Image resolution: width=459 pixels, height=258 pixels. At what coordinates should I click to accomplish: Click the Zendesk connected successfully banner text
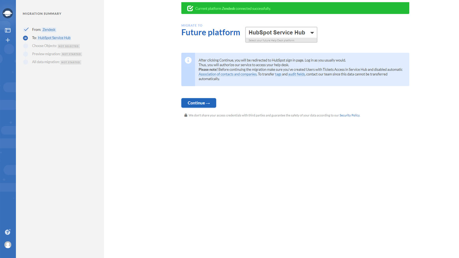(233, 9)
